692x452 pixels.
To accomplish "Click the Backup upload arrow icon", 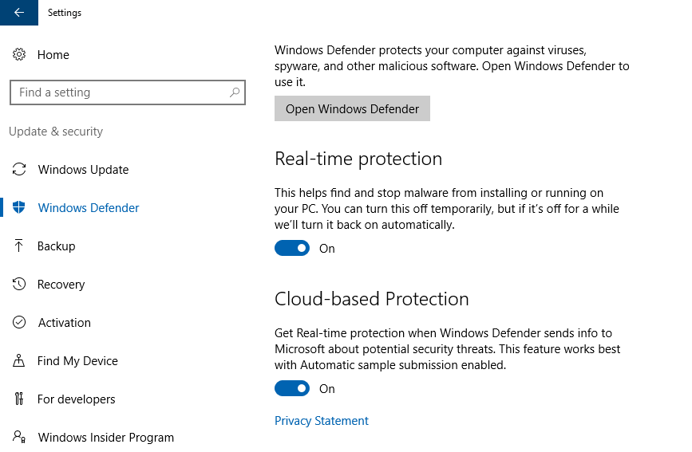I will (18, 246).
